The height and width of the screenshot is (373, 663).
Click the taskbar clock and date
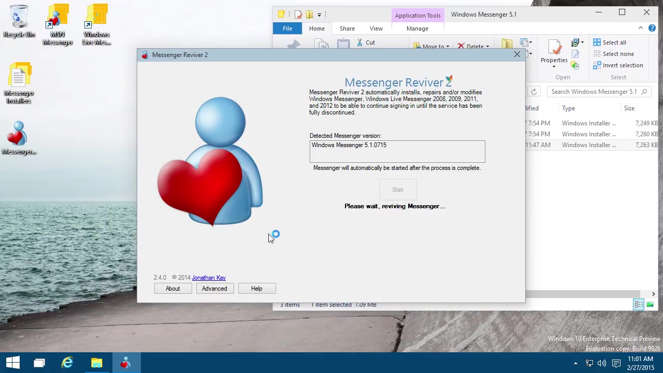pos(640,363)
